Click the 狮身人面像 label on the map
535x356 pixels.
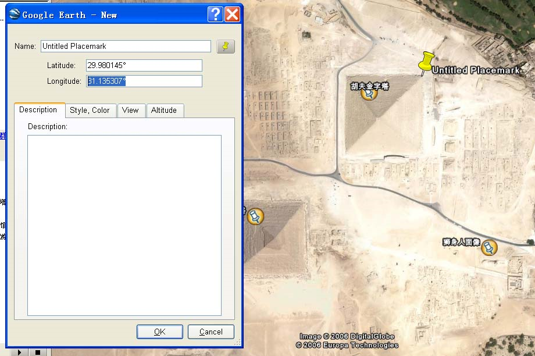[461, 242]
